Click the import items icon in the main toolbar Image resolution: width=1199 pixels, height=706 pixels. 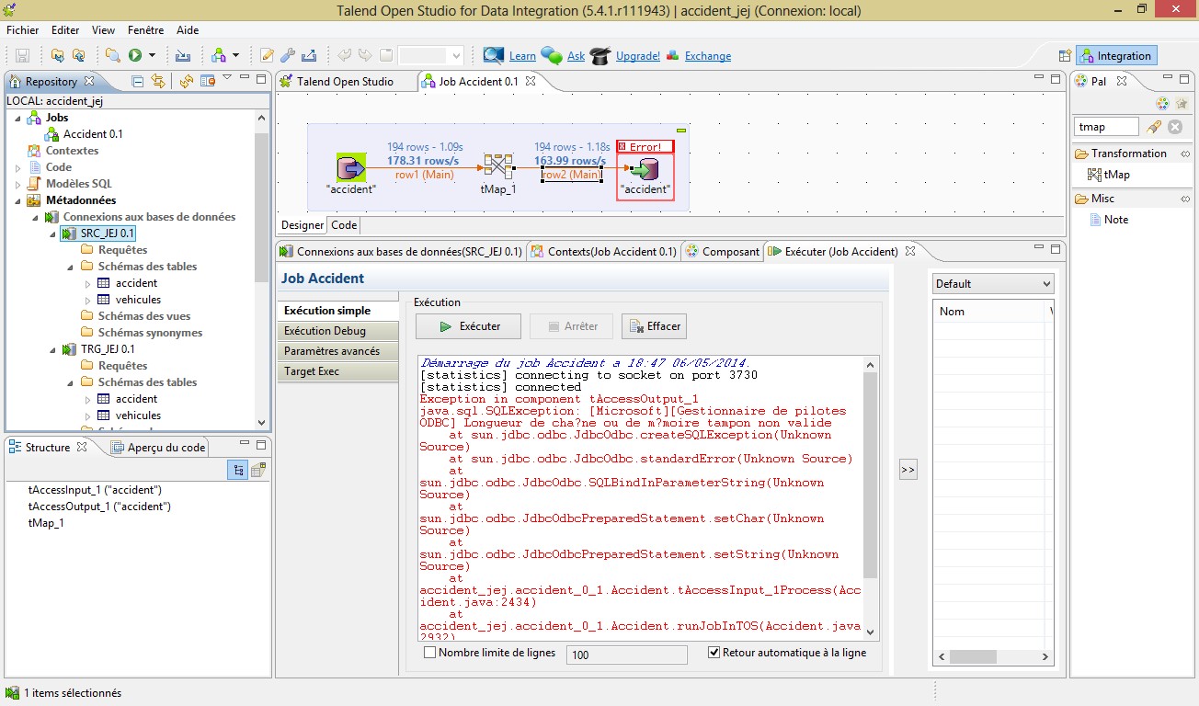tap(183, 55)
